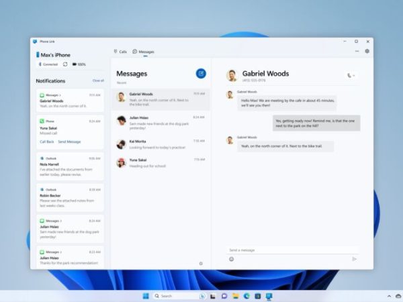Click the Send a message field
Image resolution: width=403 pixels, height=302 pixels.
289,250
